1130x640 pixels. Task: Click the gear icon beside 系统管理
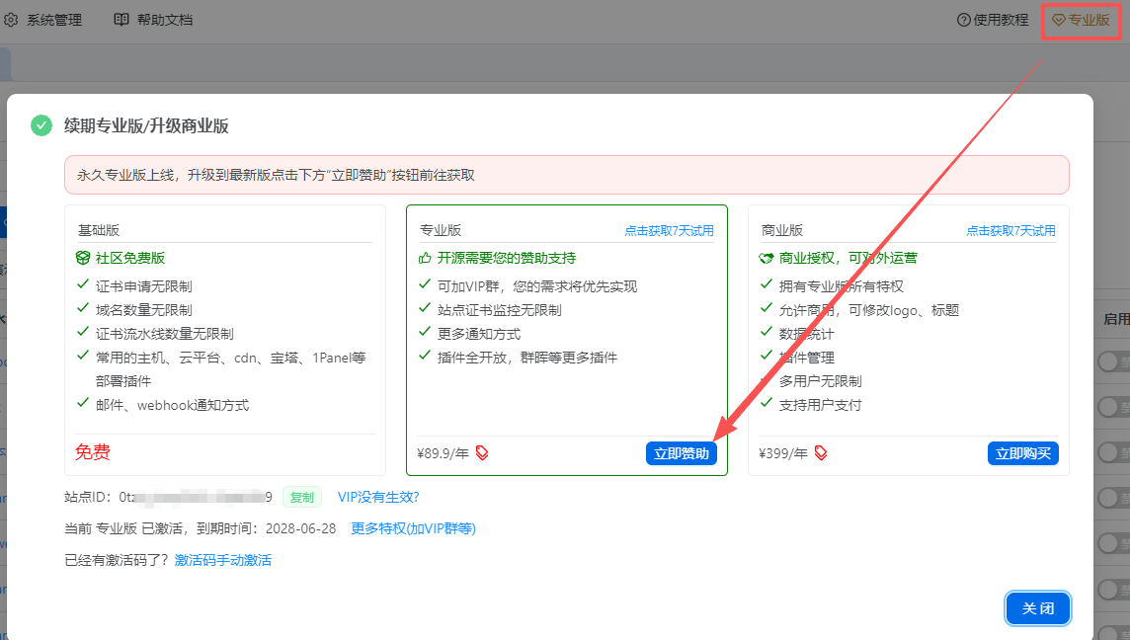coord(12,20)
